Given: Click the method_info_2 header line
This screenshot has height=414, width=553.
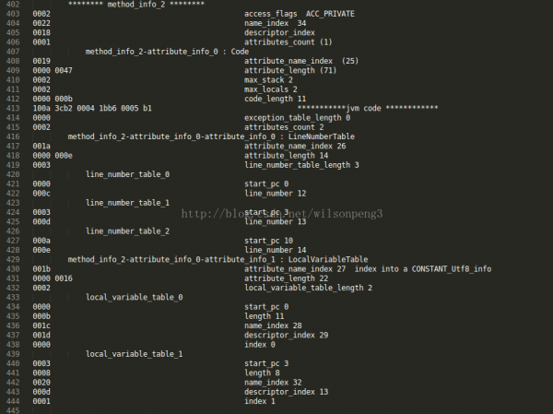Looking at the screenshot, I should coord(135,5).
